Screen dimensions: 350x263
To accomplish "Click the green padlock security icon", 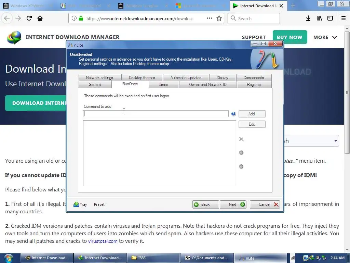I will [x=81, y=18].
